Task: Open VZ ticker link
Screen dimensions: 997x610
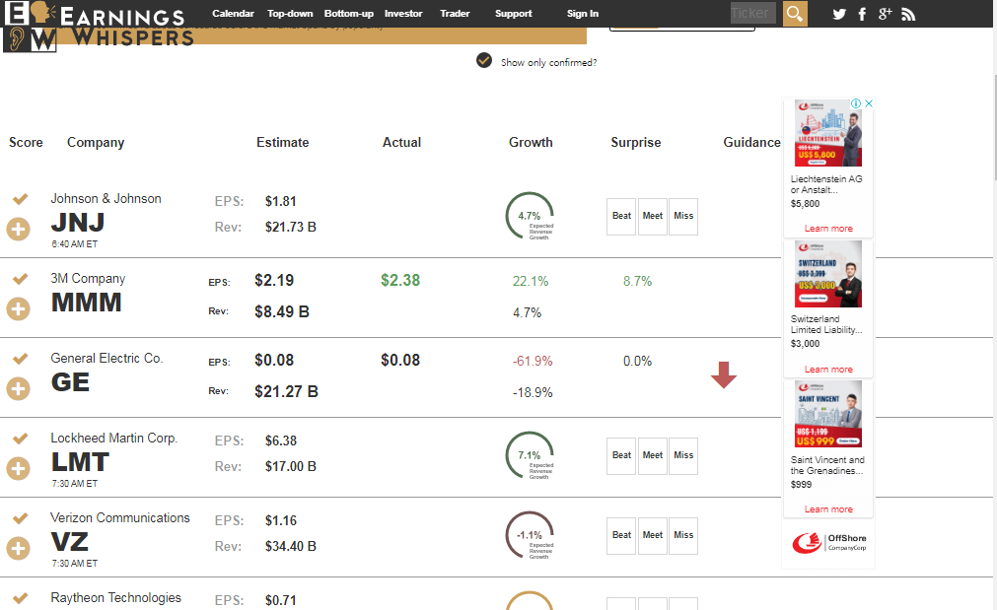Action: 69,542
